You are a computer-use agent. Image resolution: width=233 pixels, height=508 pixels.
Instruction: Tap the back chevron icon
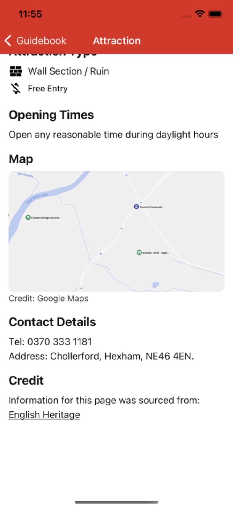[8, 41]
